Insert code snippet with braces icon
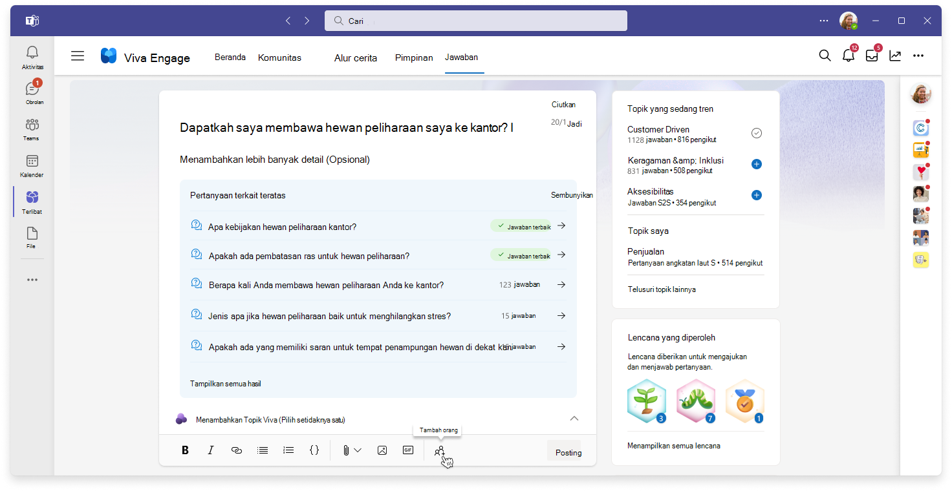Image resolution: width=952 pixels, height=491 pixels. click(x=314, y=450)
